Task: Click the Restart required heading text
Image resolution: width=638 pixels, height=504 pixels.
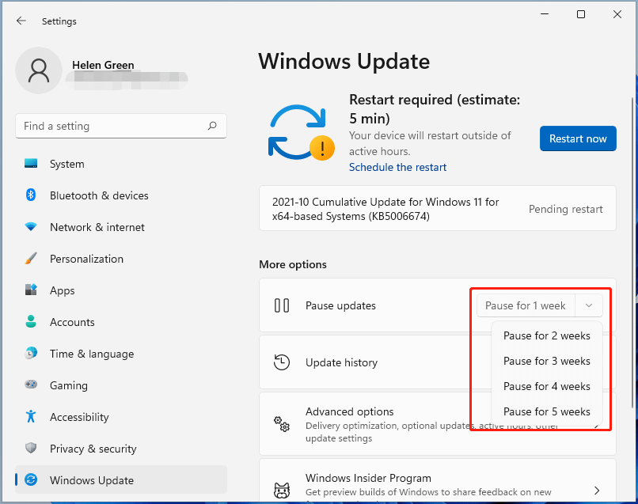Action: tap(434, 109)
